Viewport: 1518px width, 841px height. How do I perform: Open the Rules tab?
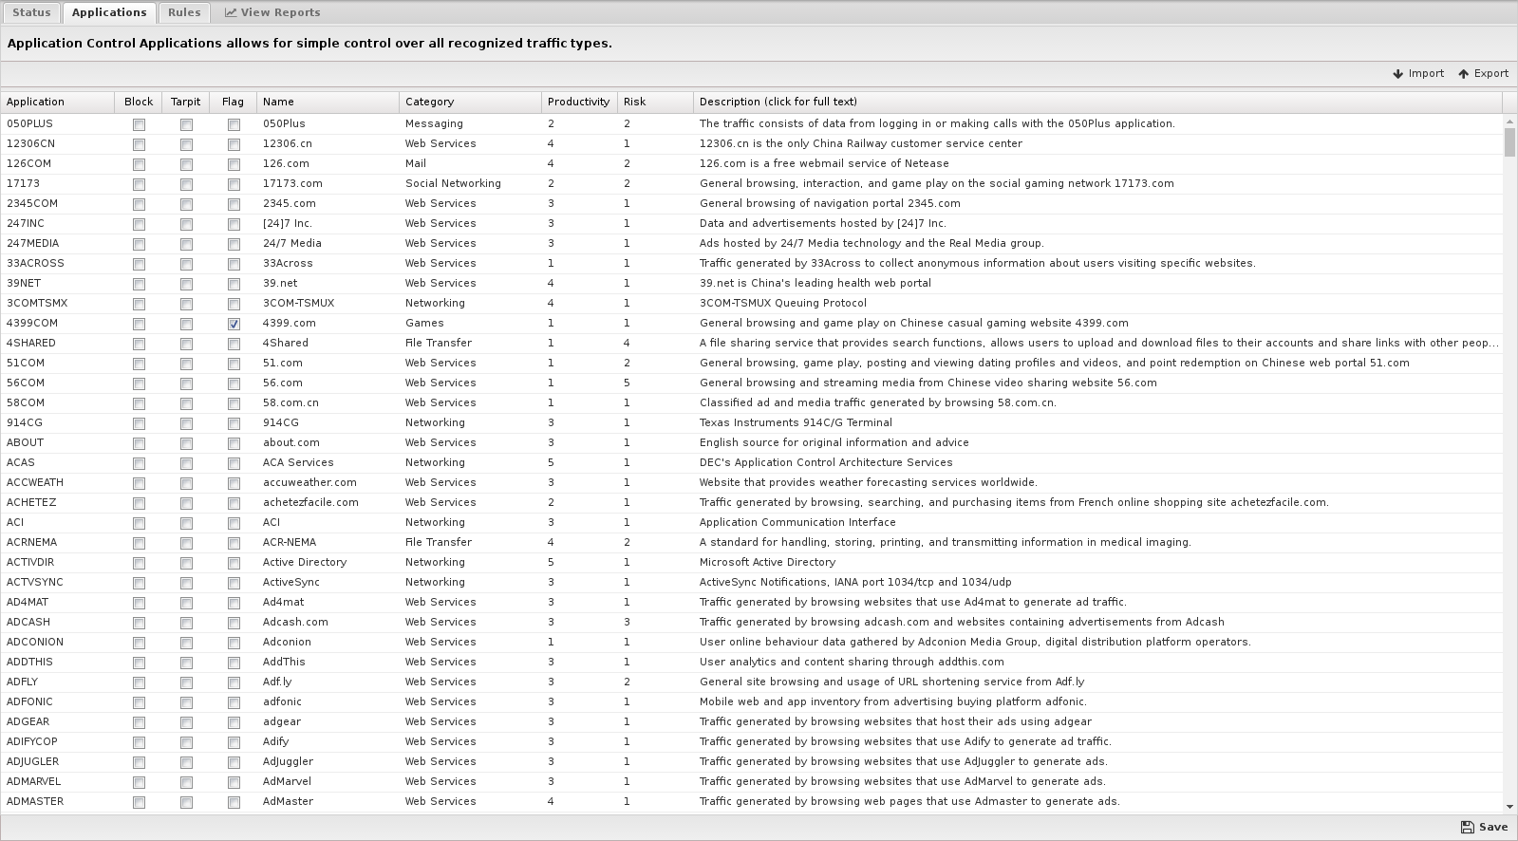(184, 12)
